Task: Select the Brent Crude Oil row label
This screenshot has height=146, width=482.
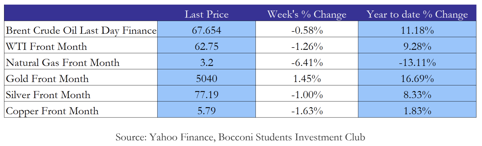Action: pos(81,31)
